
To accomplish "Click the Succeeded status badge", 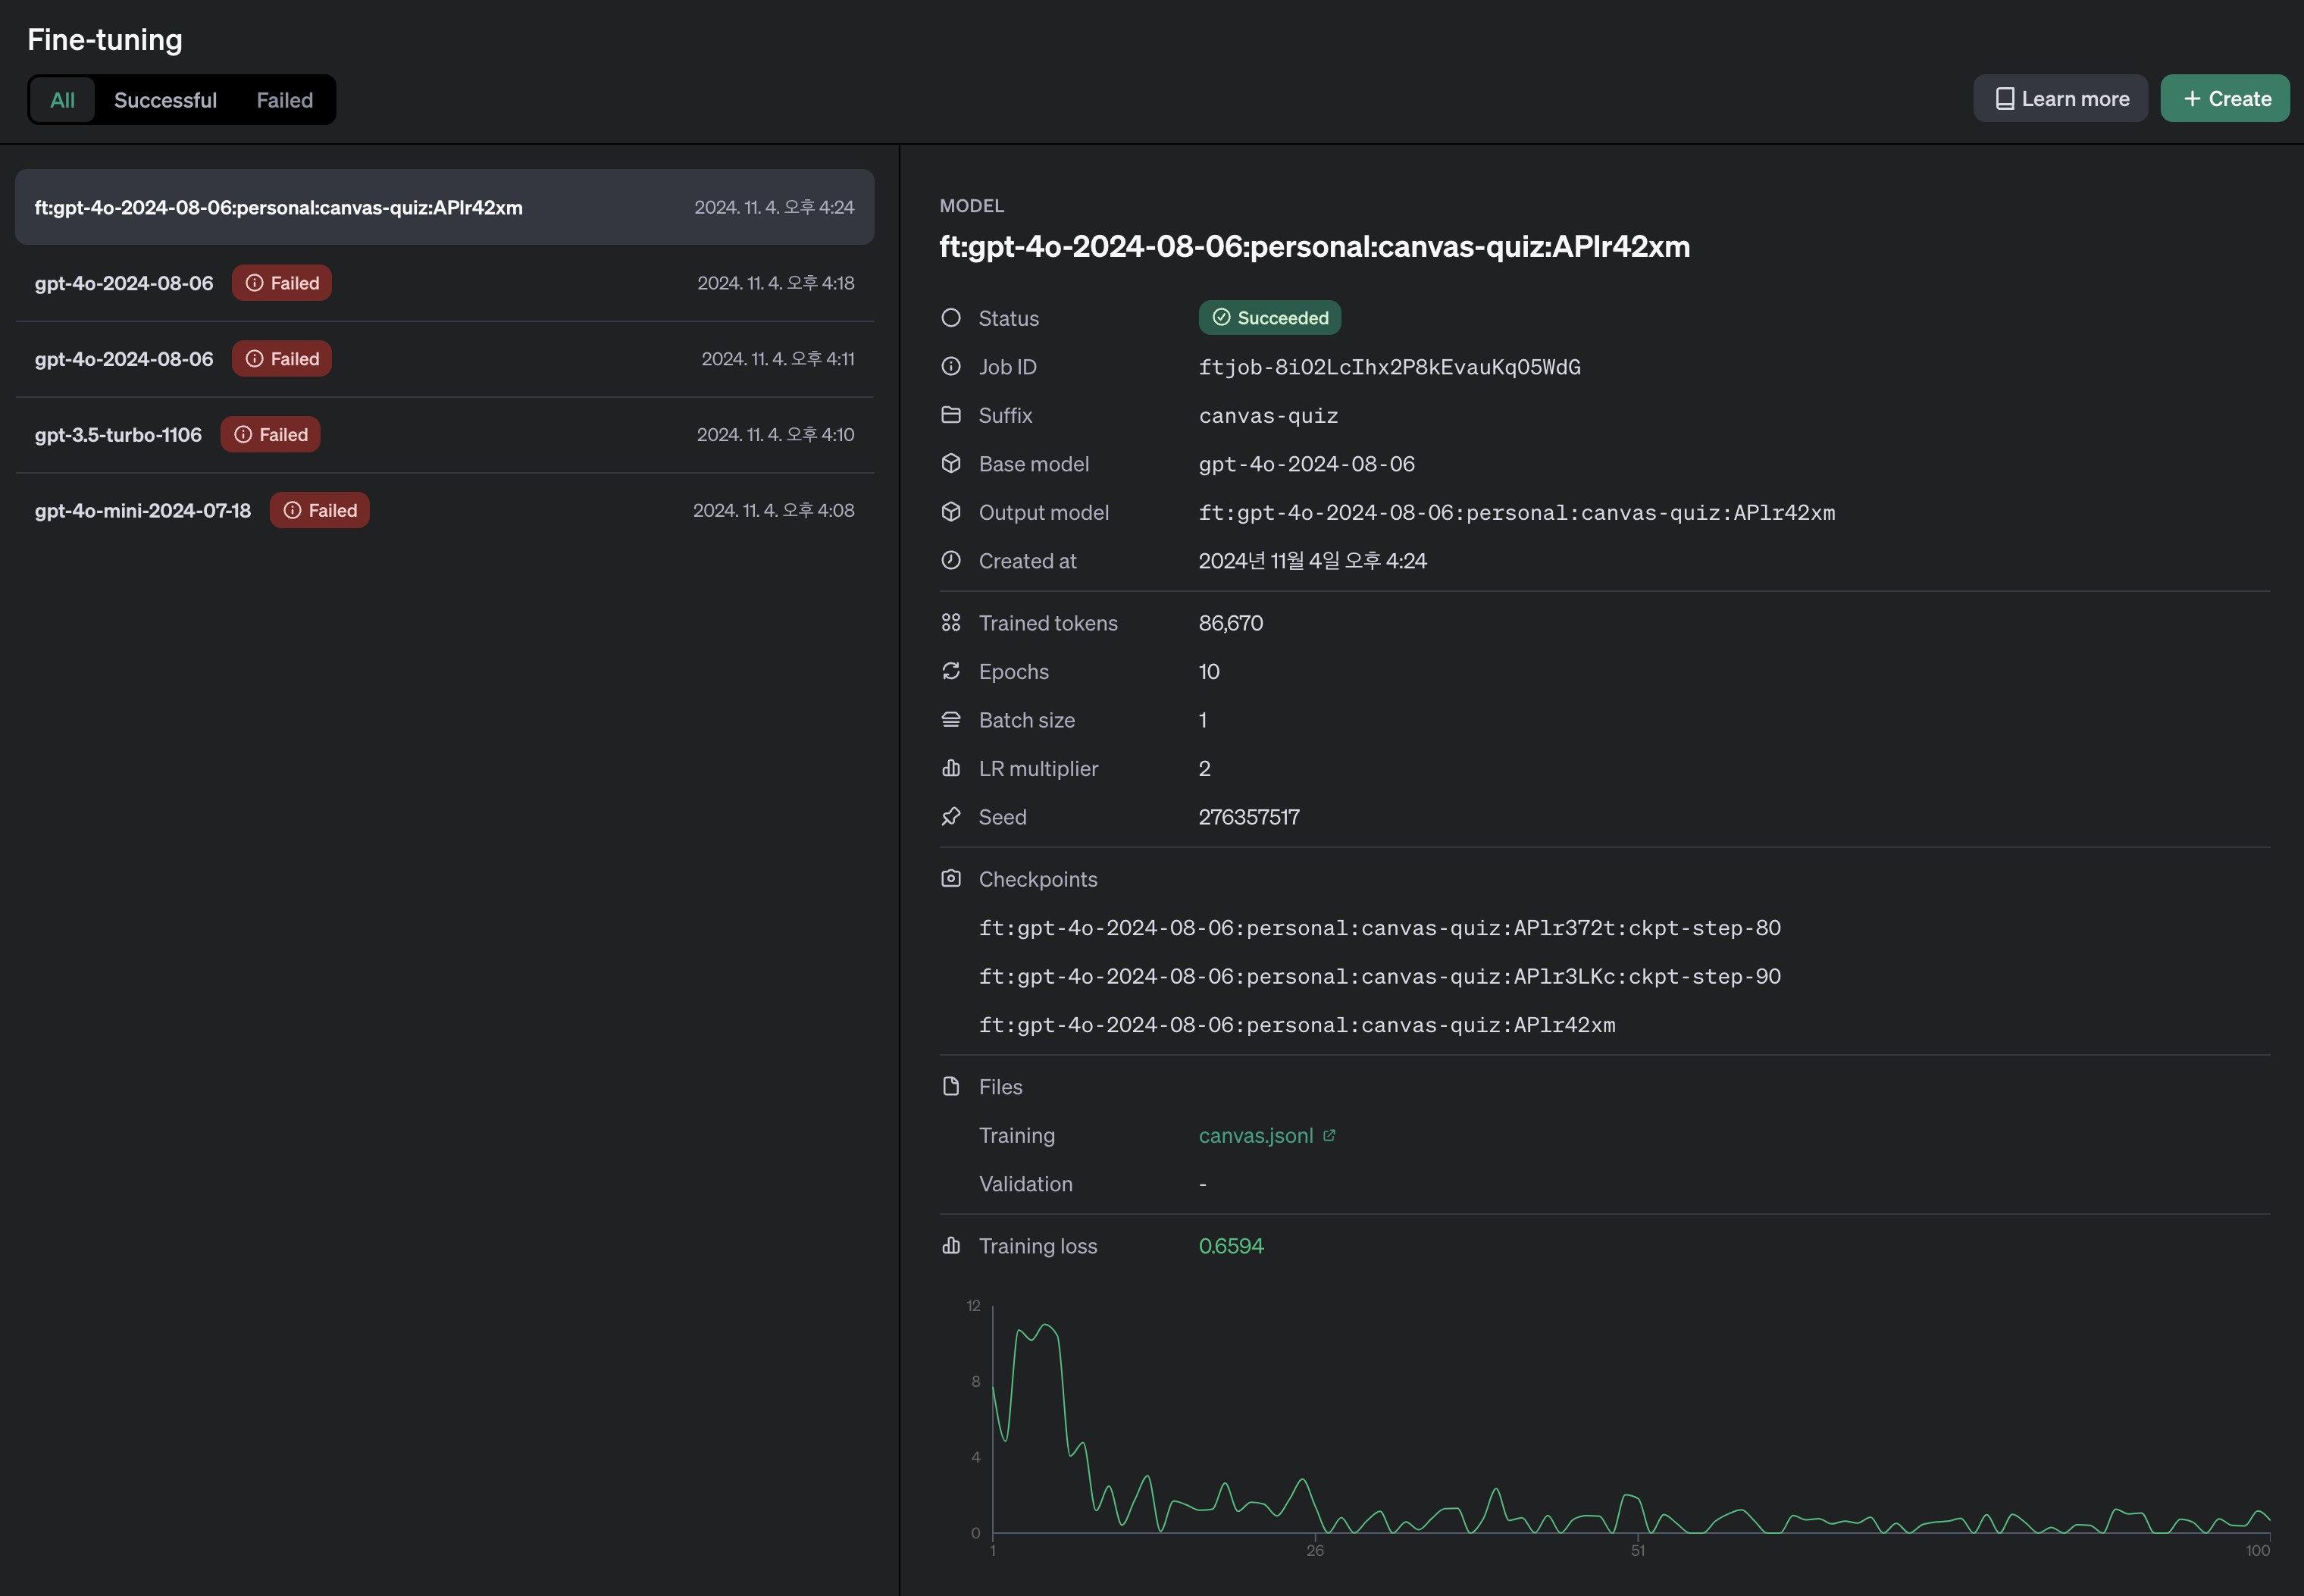I will point(1270,318).
